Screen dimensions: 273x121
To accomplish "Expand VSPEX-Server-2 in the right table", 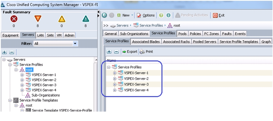I will [x=115, y=79].
